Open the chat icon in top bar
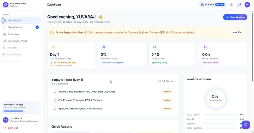 tap(239, 5)
